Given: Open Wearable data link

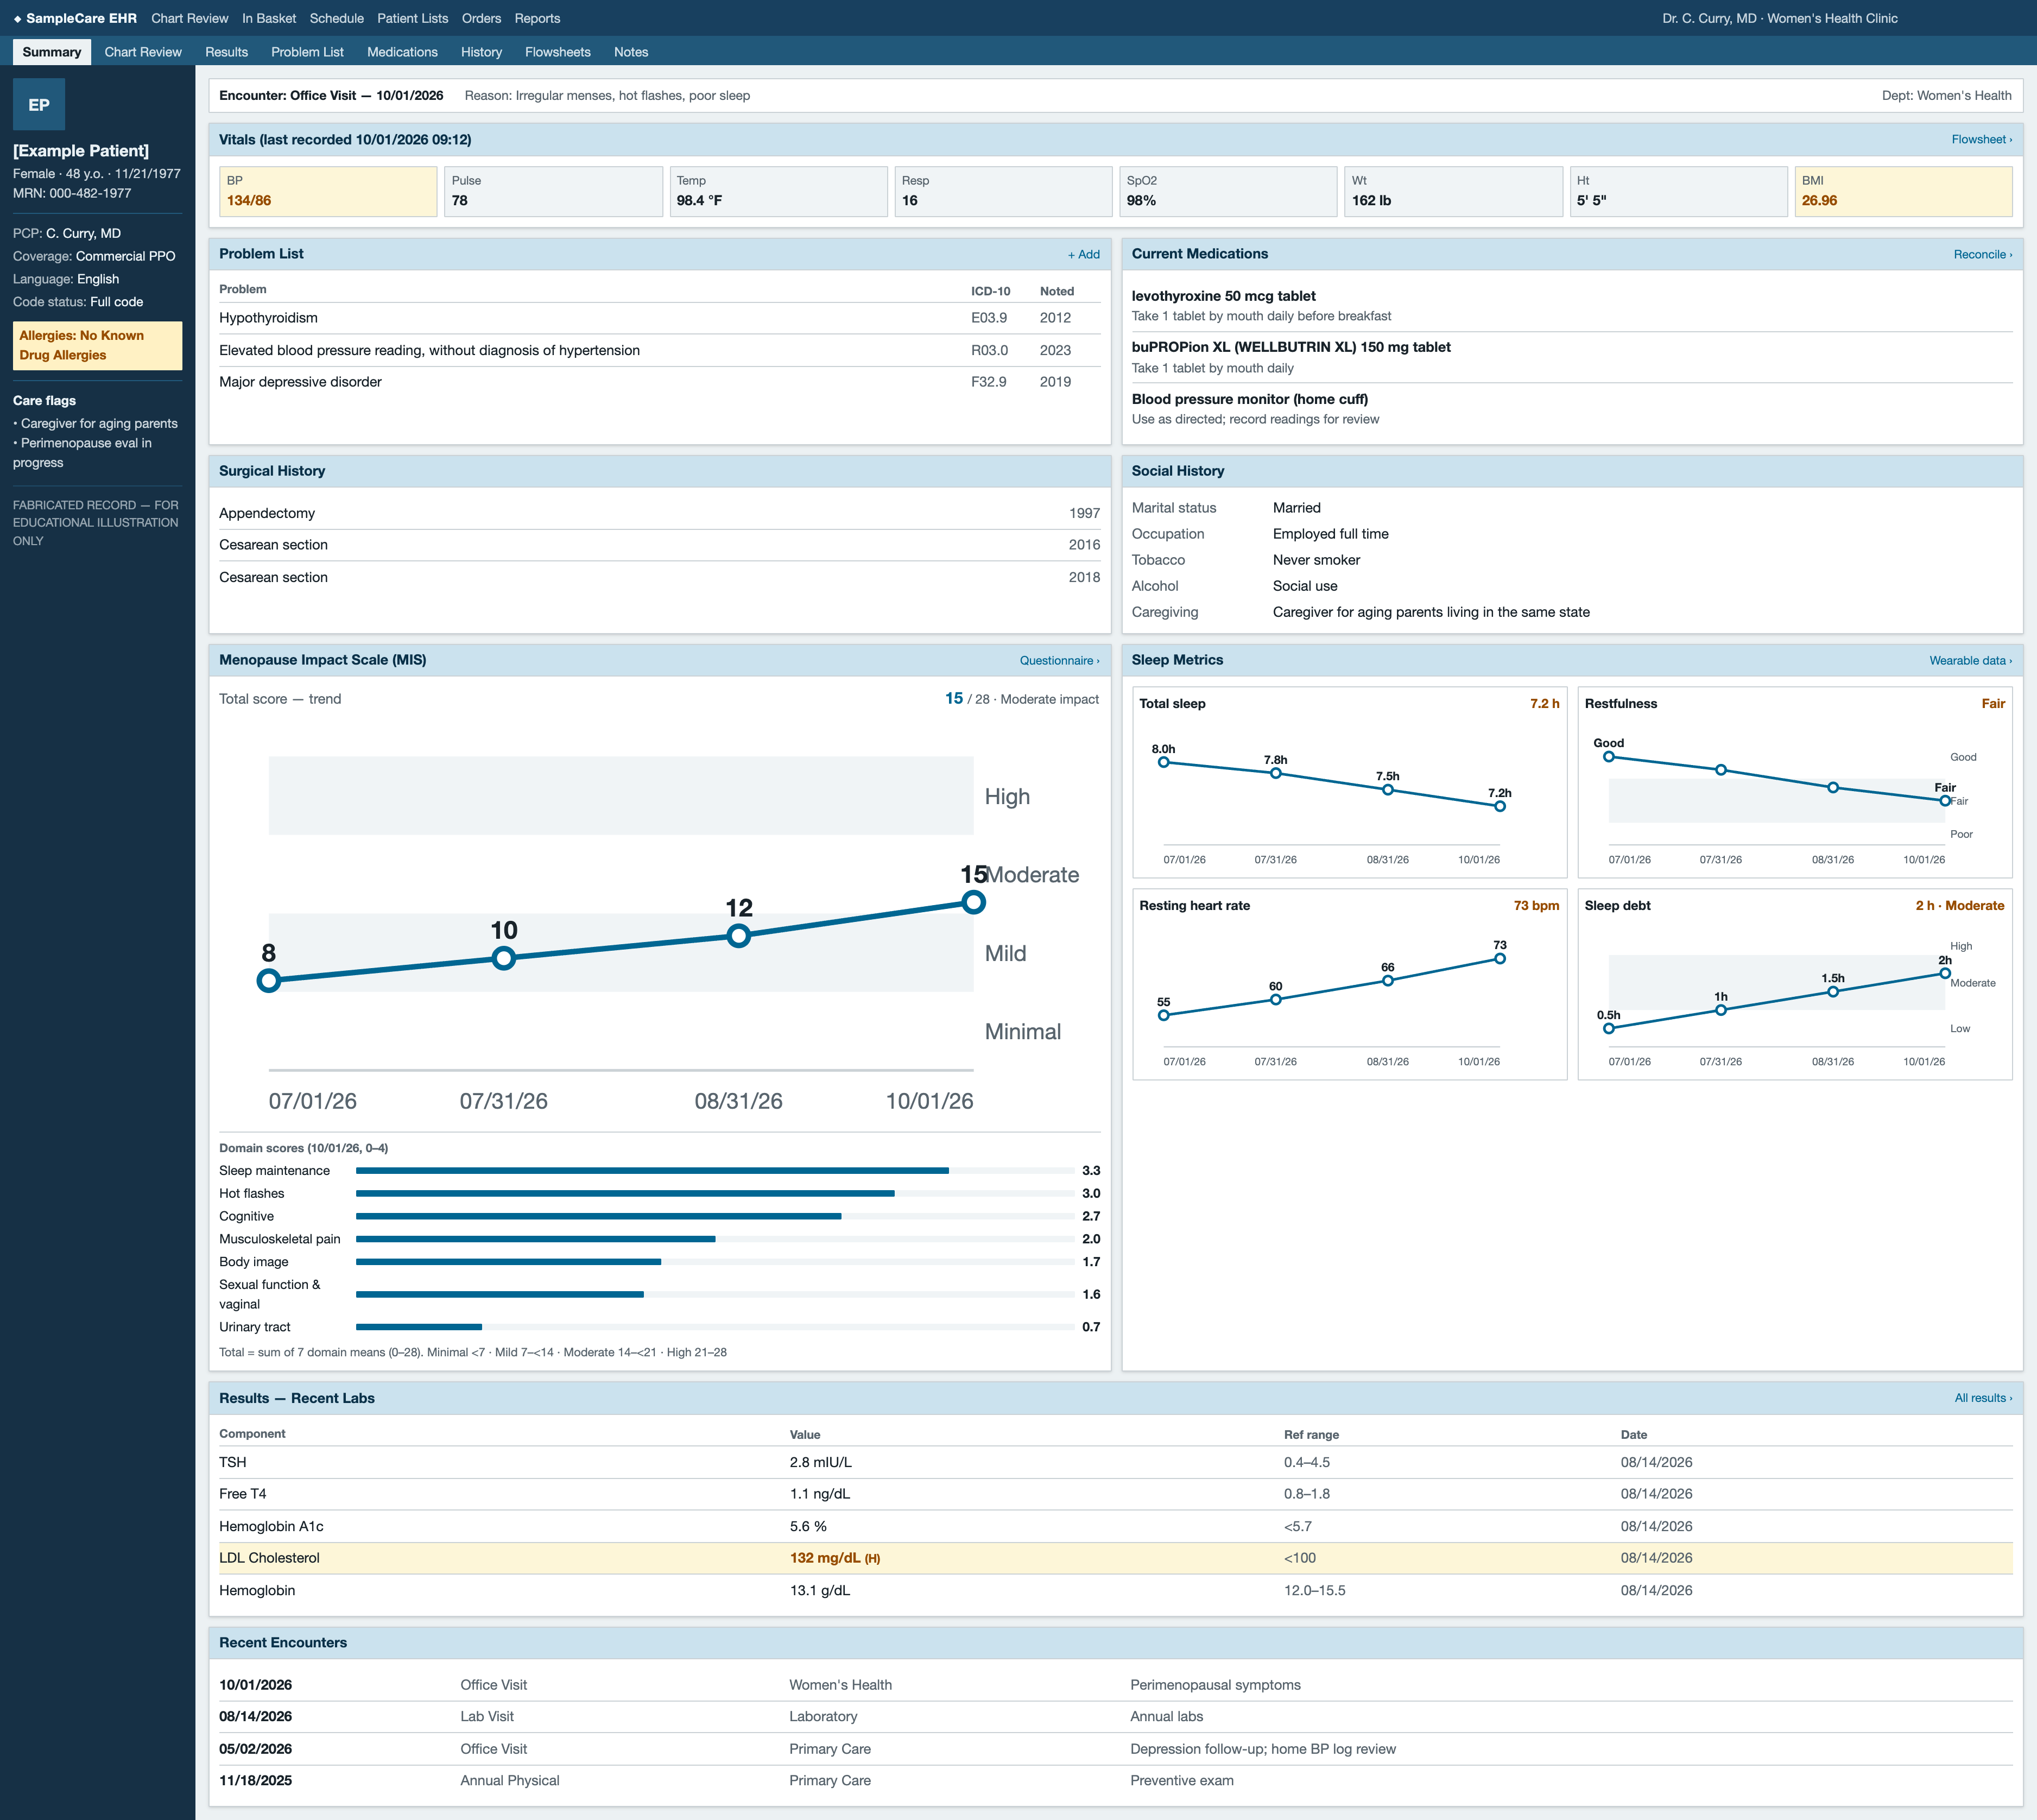Looking at the screenshot, I should tap(1970, 661).
